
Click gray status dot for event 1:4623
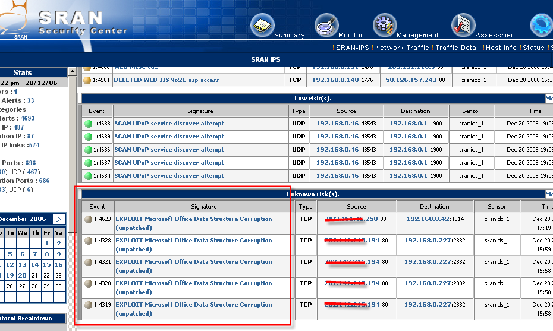point(88,219)
